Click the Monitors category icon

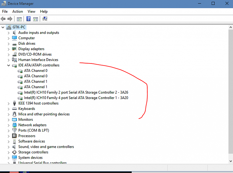(14, 120)
